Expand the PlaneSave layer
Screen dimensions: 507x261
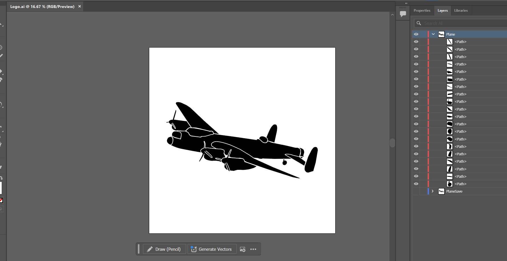click(x=433, y=191)
